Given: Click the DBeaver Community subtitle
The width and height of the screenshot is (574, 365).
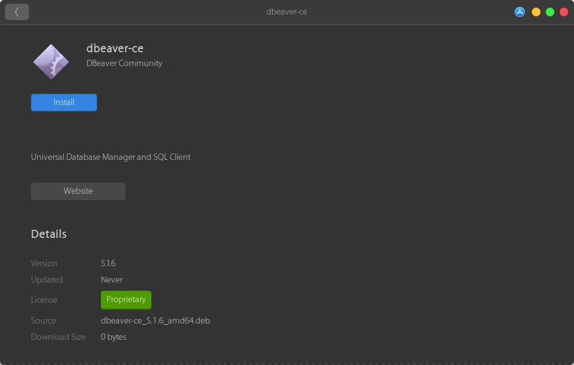Looking at the screenshot, I should (124, 63).
